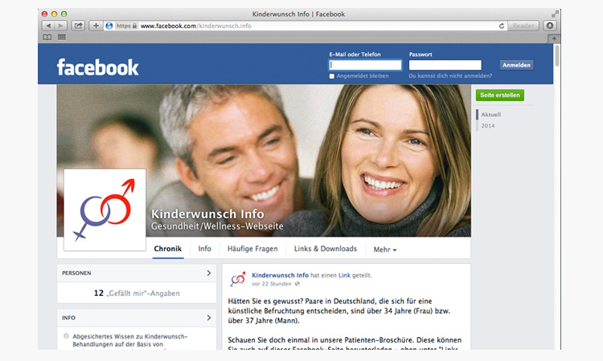
Task: Click the browser address bar URL
Action: [195, 26]
